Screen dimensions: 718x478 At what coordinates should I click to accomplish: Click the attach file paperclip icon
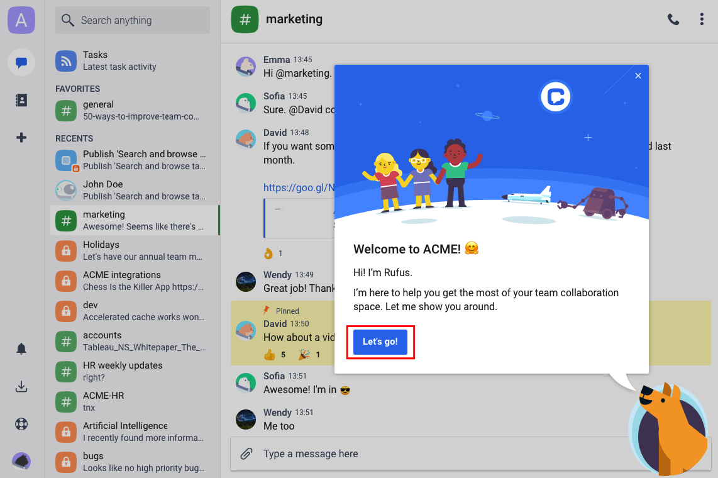click(246, 453)
